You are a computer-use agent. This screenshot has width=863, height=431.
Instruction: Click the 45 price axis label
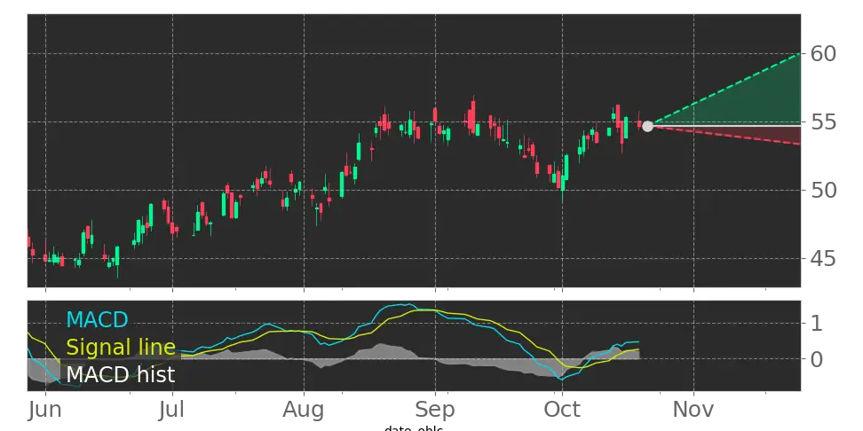(x=823, y=258)
